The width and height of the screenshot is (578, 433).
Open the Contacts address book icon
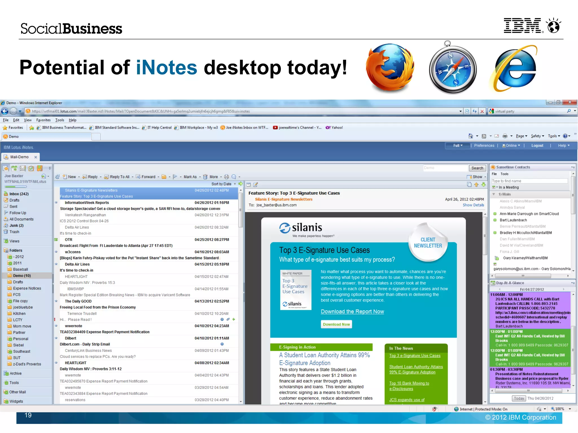(23, 168)
